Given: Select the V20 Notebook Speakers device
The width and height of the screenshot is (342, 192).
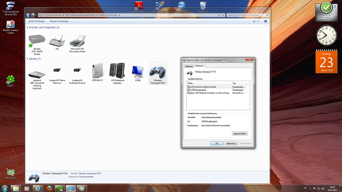Looking at the screenshot, I should (x=117, y=73).
